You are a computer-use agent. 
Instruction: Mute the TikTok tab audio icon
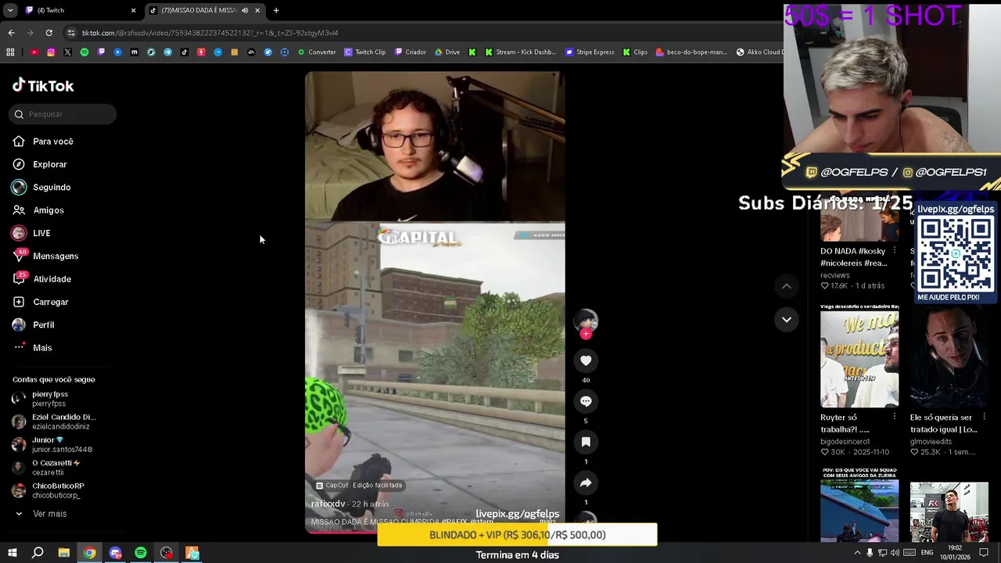[x=245, y=10]
